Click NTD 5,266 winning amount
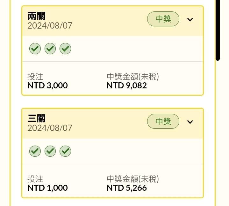Screen dimensions: 229x206 tap(127, 188)
